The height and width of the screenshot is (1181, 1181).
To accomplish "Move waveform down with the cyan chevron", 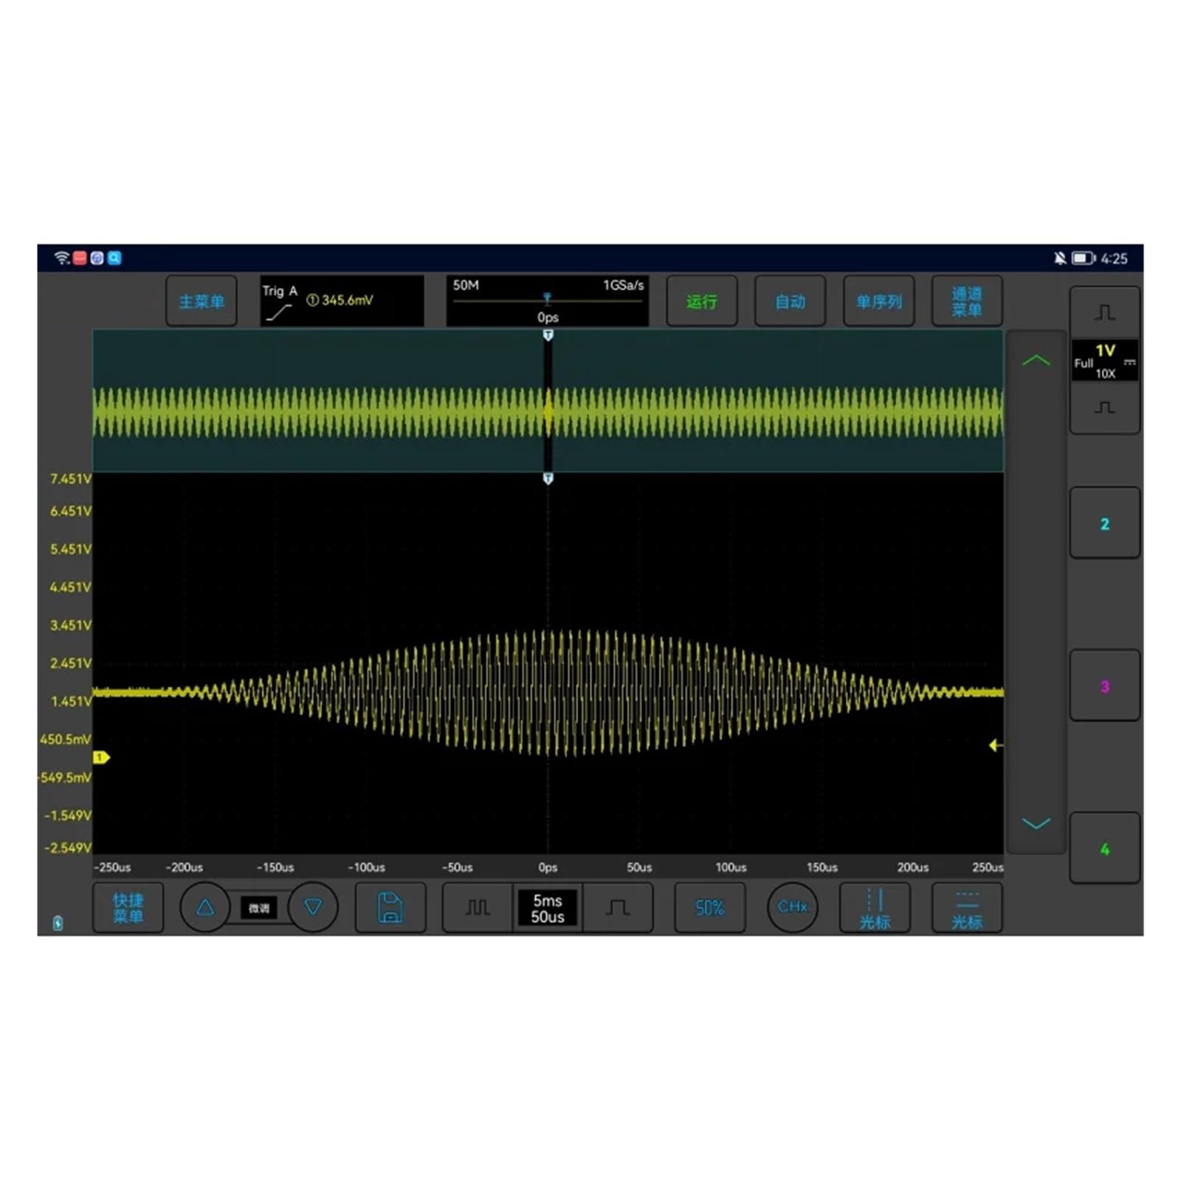I will (x=1036, y=823).
